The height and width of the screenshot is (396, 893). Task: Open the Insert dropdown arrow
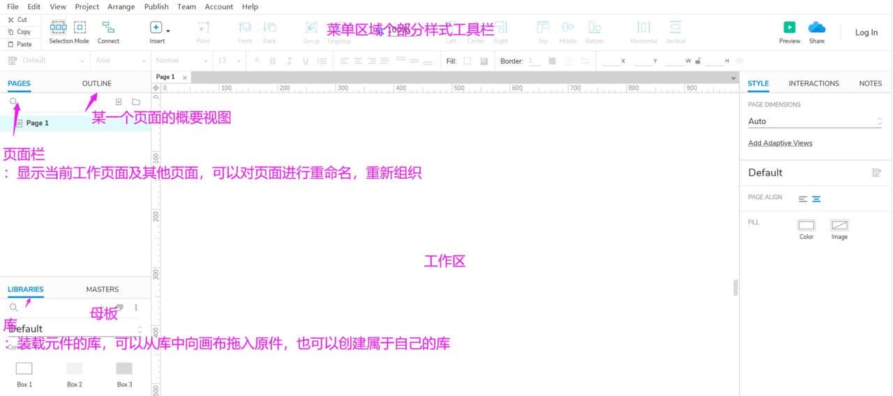168,31
